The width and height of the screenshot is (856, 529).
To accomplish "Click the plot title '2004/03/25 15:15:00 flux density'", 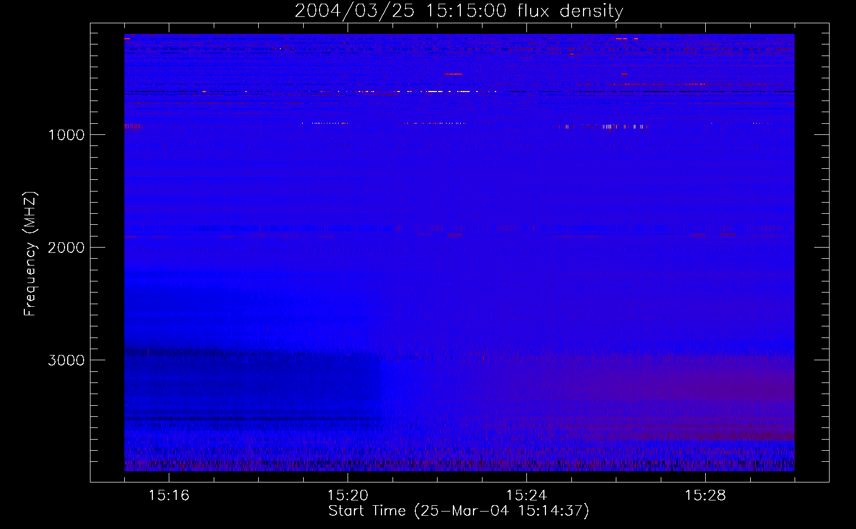I will coord(459,11).
